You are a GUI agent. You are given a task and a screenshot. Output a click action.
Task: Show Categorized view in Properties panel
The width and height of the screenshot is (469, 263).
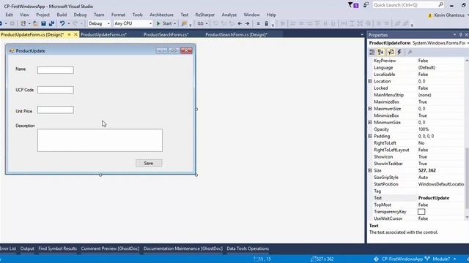click(x=372, y=52)
